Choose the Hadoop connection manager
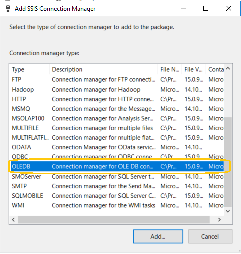Image resolution: width=241 pixels, height=254 pixels. (x=117, y=89)
